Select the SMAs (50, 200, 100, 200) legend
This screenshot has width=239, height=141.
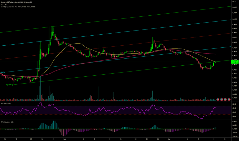coord(18,7)
